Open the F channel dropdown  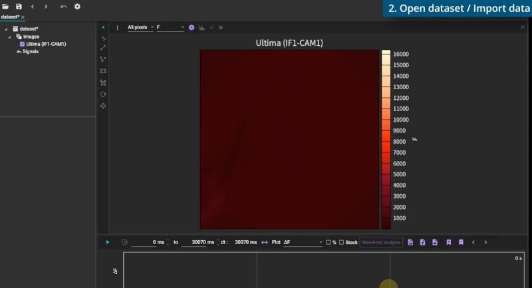170,27
